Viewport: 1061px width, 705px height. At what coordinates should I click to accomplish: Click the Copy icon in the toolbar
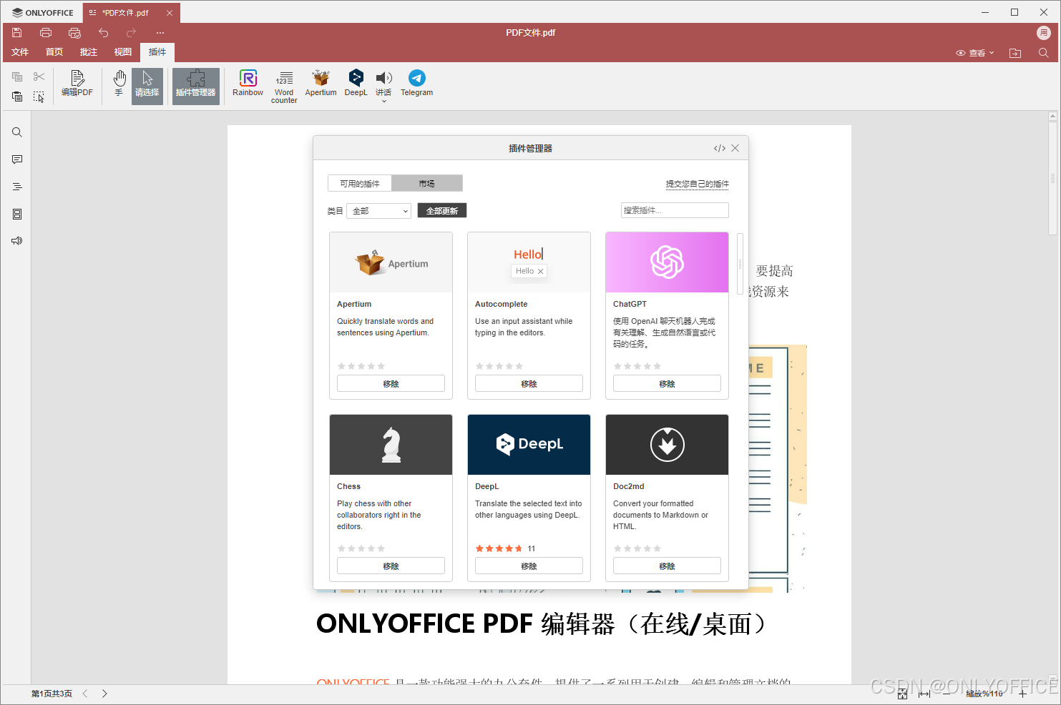[17, 77]
